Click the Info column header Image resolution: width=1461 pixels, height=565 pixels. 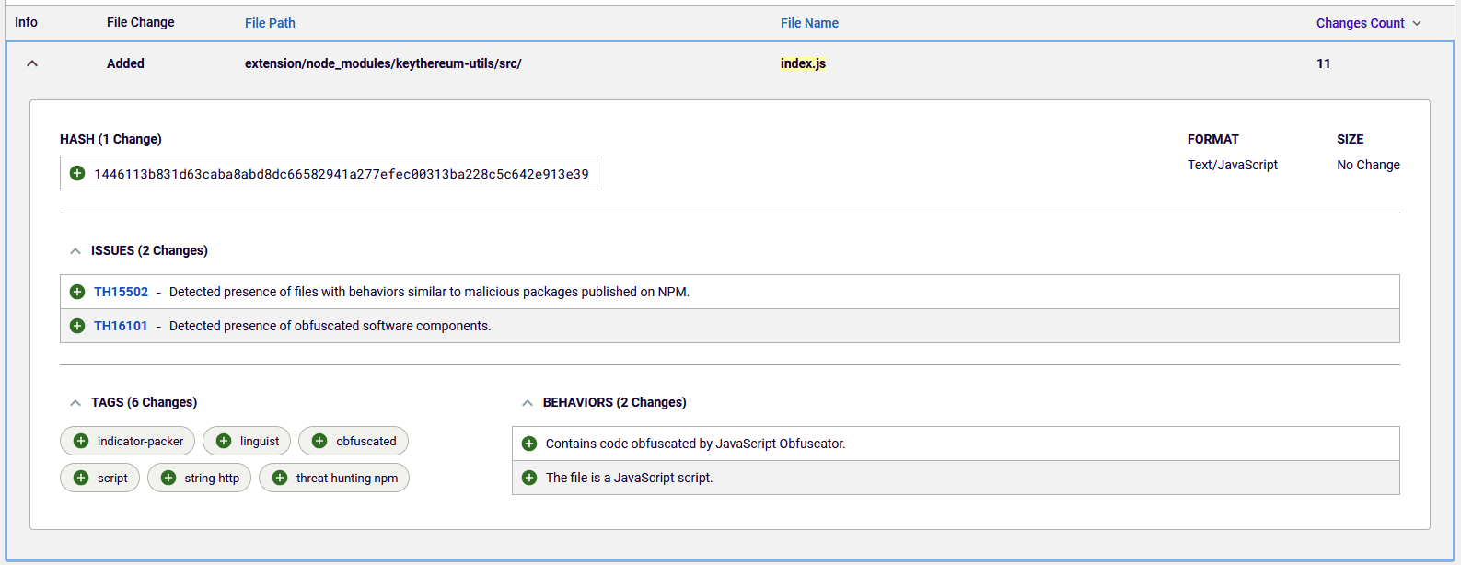[x=26, y=22]
